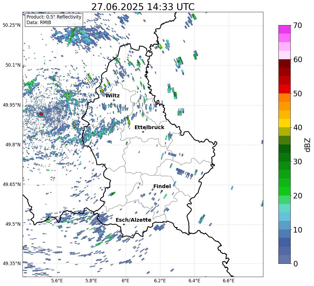
Task: Pick the bright green swatch just above 20
Action: (284, 191)
